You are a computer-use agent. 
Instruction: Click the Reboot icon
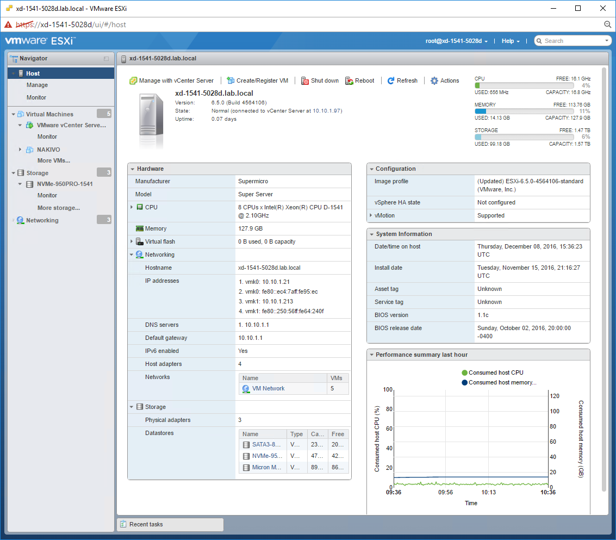349,80
